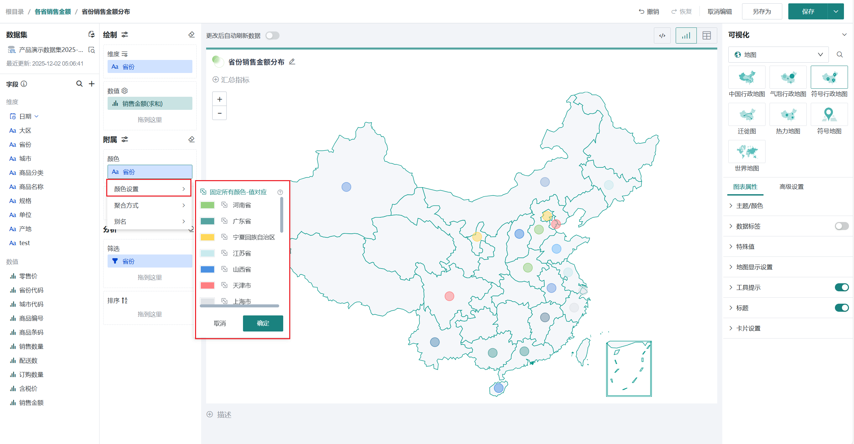This screenshot has height=444, width=854.
Task: Click the map zoom in button
Action: tap(220, 99)
